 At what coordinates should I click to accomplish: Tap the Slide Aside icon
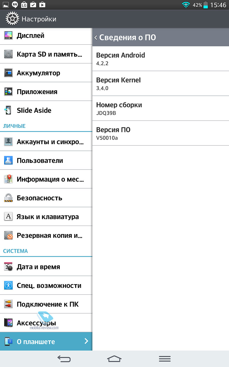pos(8,110)
